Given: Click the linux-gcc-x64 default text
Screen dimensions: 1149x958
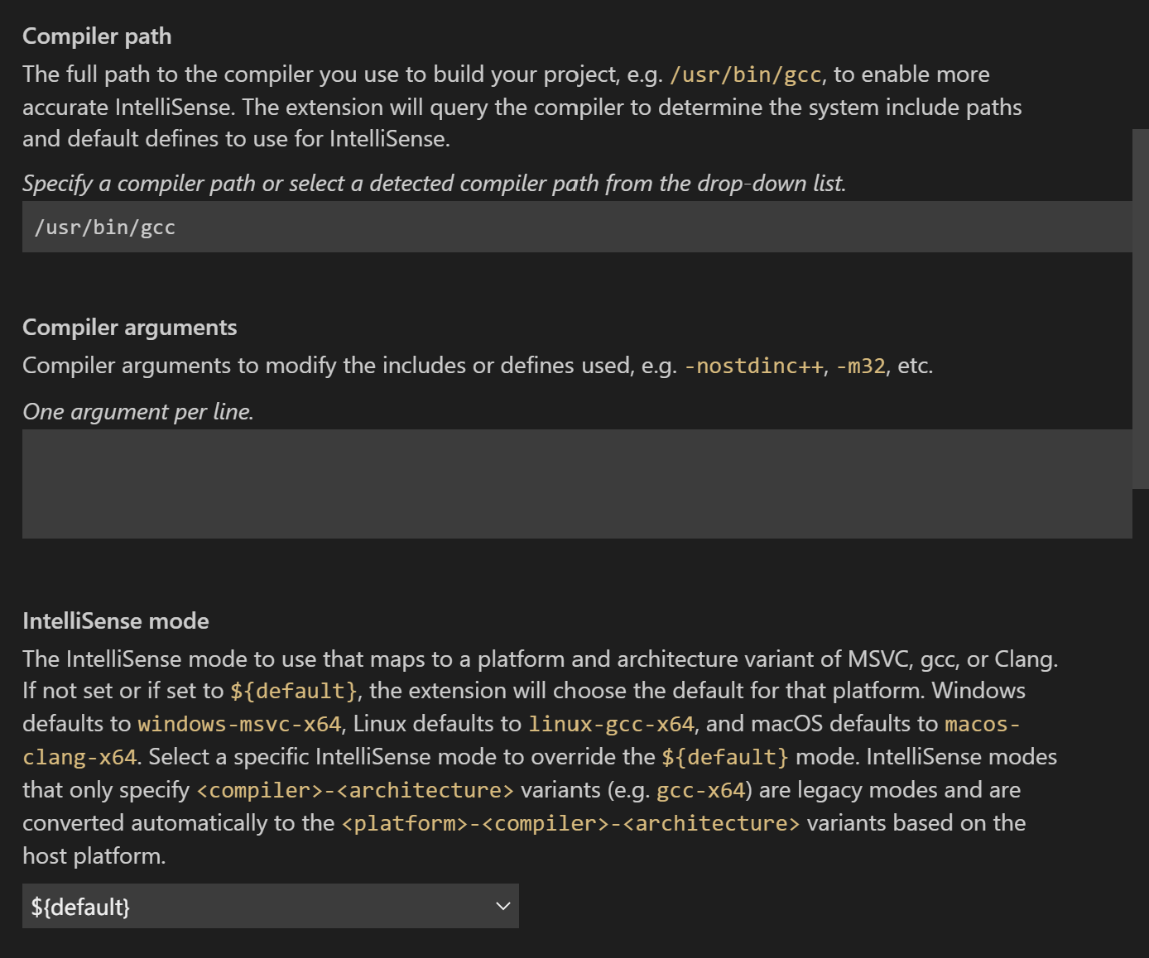Looking at the screenshot, I should tap(611, 723).
